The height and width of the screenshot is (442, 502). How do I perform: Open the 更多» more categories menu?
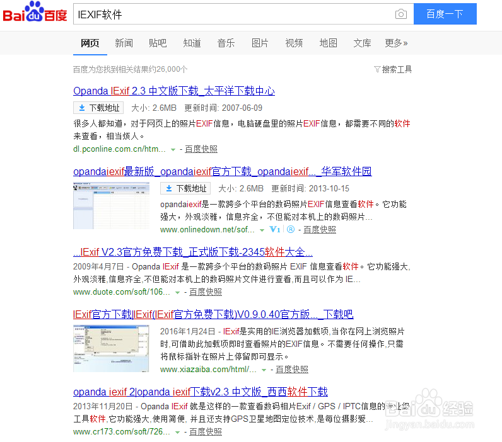(x=396, y=43)
